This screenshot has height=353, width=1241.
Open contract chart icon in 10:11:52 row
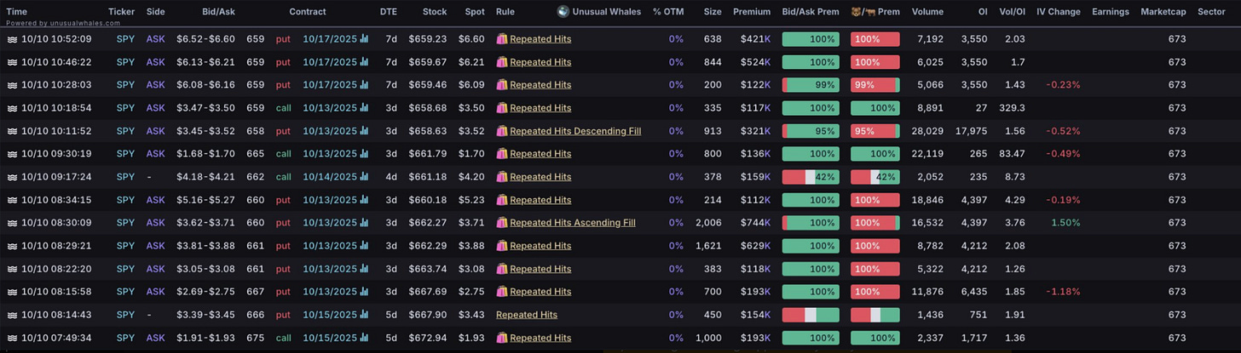(x=365, y=130)
